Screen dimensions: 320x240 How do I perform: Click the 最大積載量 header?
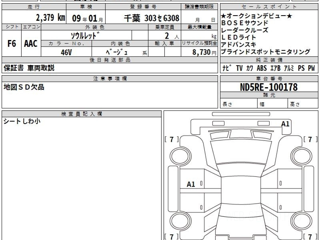pyautogui.click(x=199, y=27)
